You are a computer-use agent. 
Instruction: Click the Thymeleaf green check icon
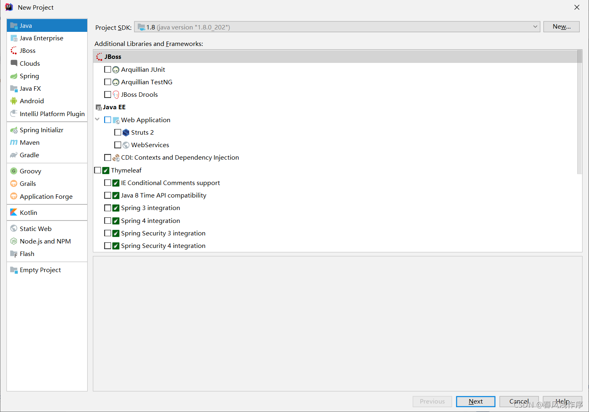(106, 171)
